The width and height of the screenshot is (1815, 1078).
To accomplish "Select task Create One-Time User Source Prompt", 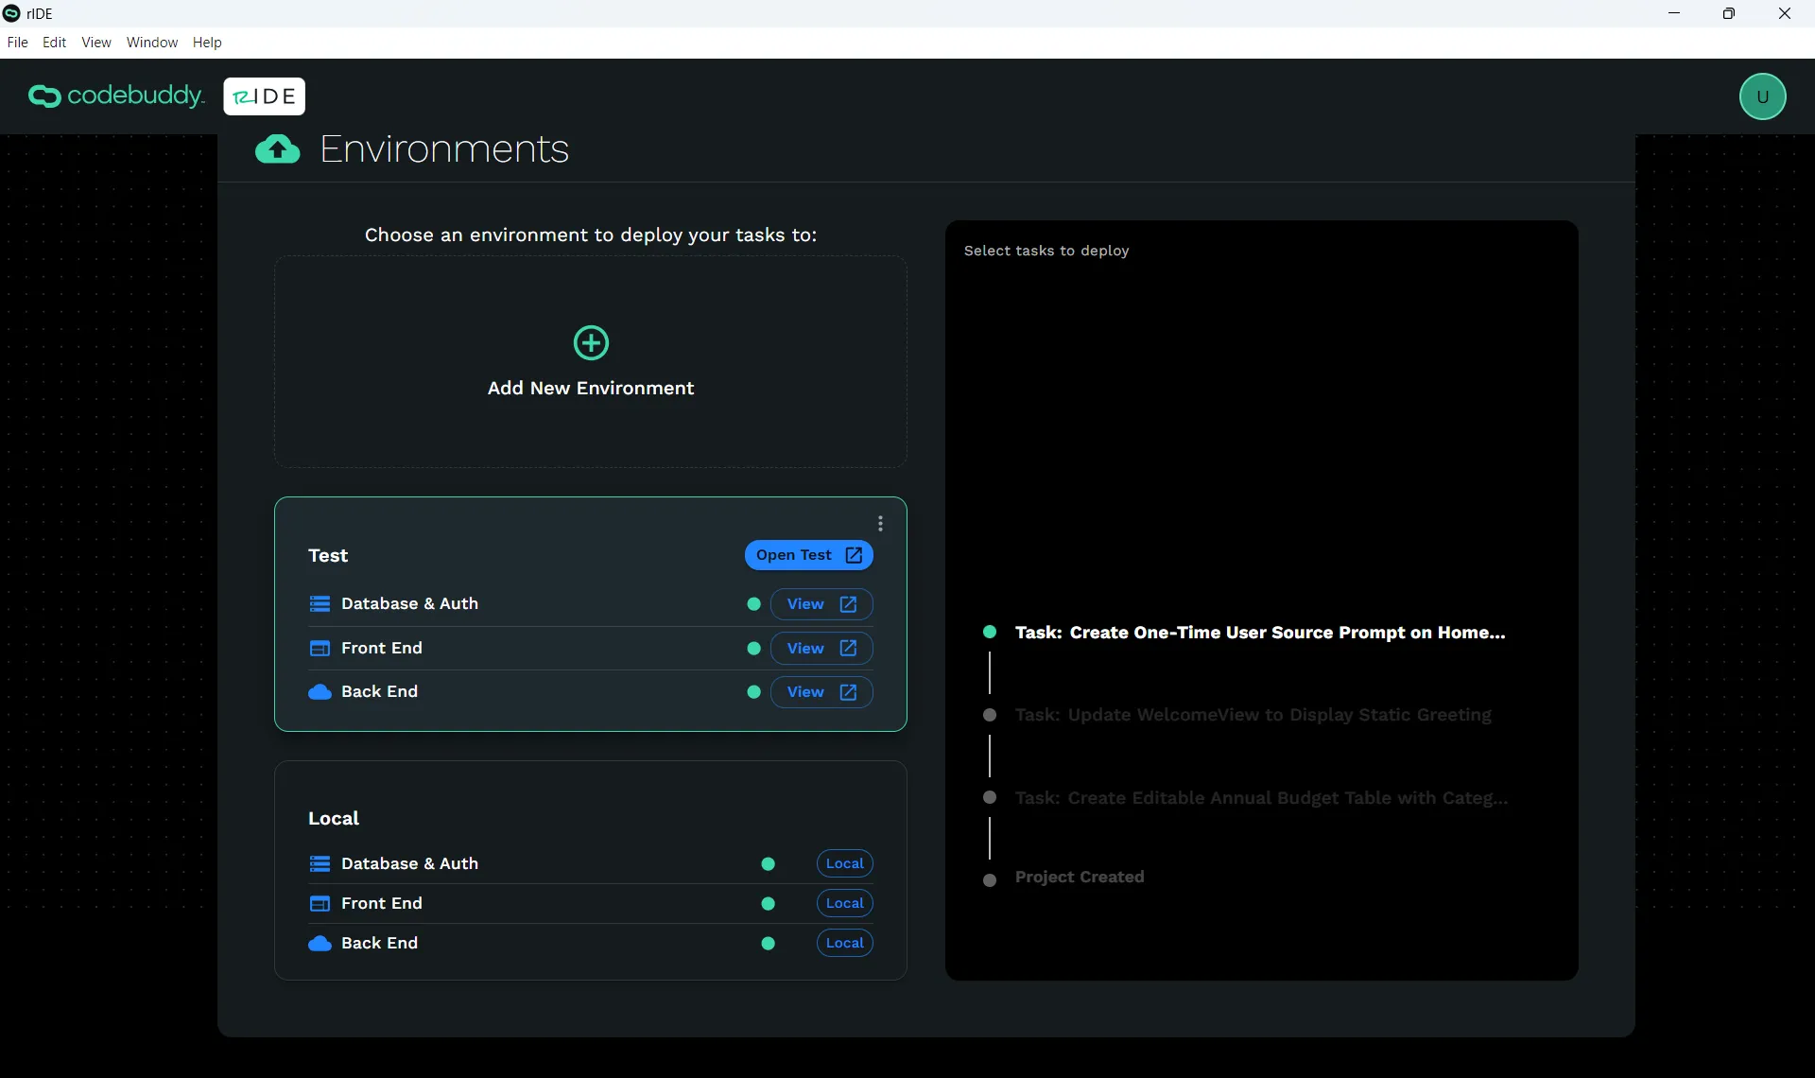I will (x=1260, y=633).
